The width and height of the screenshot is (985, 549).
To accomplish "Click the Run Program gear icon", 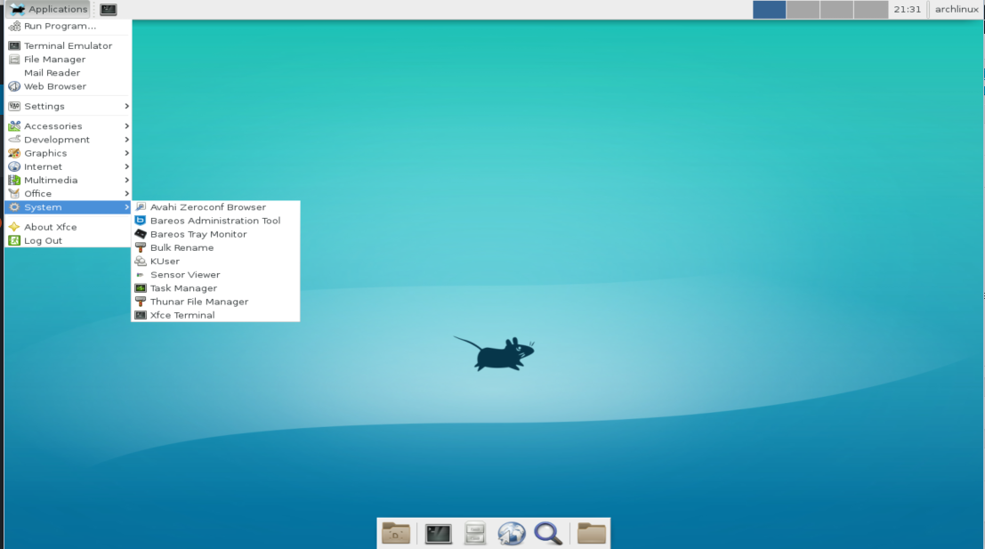I will point(14,26).
